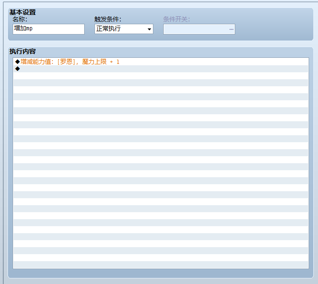Click the ellipsis button in 条件开关 field
This screenshot has width=318, height=284.
click(231, 29)
